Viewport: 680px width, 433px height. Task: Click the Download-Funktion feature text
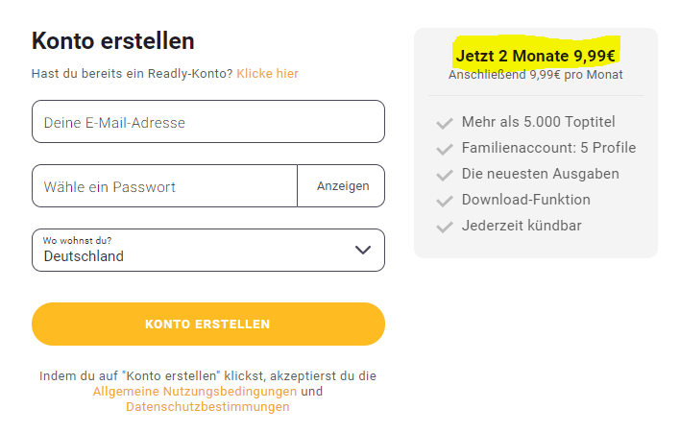pyautogui.click(x=526, y=200)
